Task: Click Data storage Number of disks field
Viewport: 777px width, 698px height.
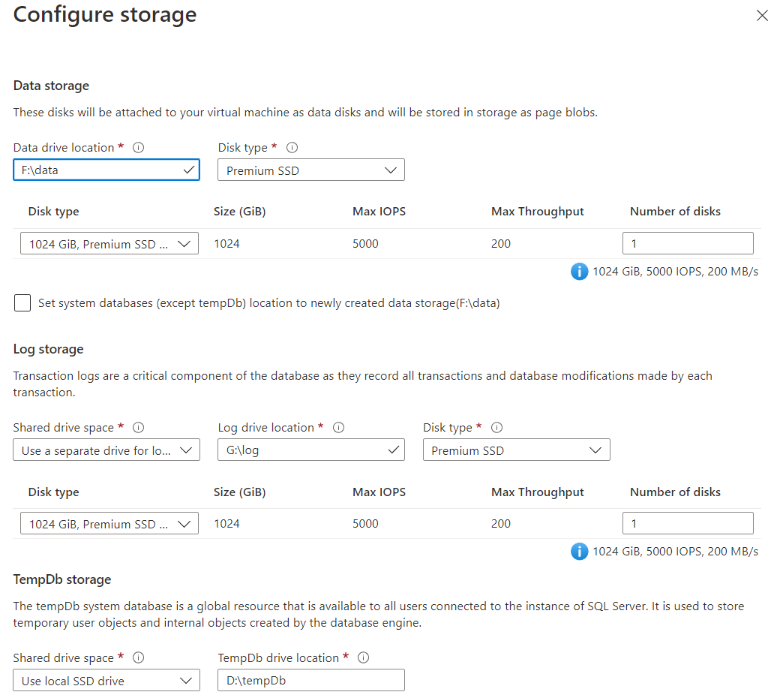Action: coord(688,244)
